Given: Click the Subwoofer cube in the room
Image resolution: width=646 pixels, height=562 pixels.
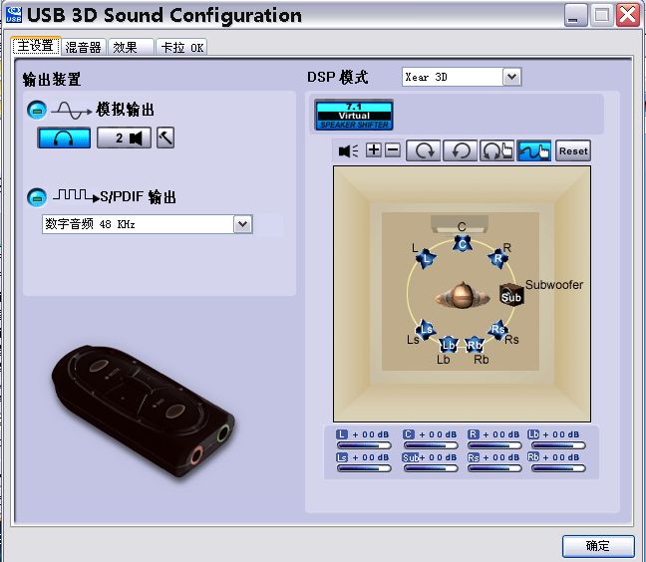Looking at the screenshot, I should coord(510,296).
